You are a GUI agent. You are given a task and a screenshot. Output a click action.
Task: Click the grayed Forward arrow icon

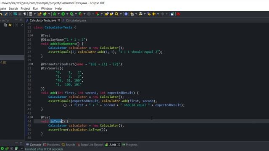[163, 14]
